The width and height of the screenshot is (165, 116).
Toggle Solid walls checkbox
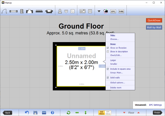click(108, 78)
